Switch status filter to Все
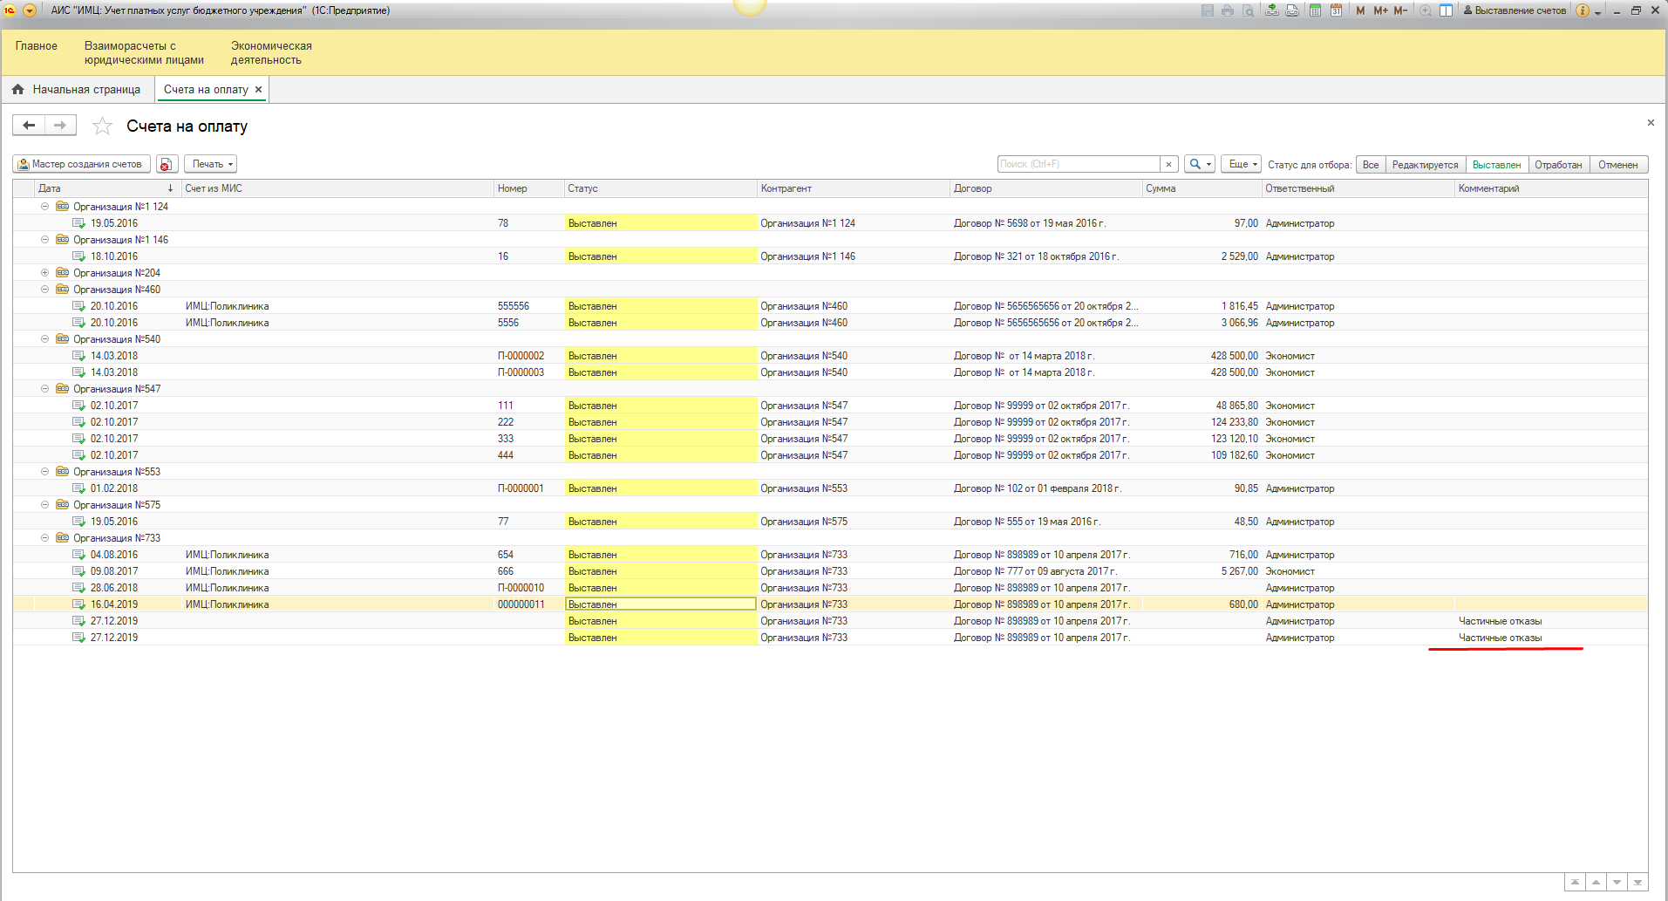This screenshot has width=1668, height=901. click(1371, 165)
